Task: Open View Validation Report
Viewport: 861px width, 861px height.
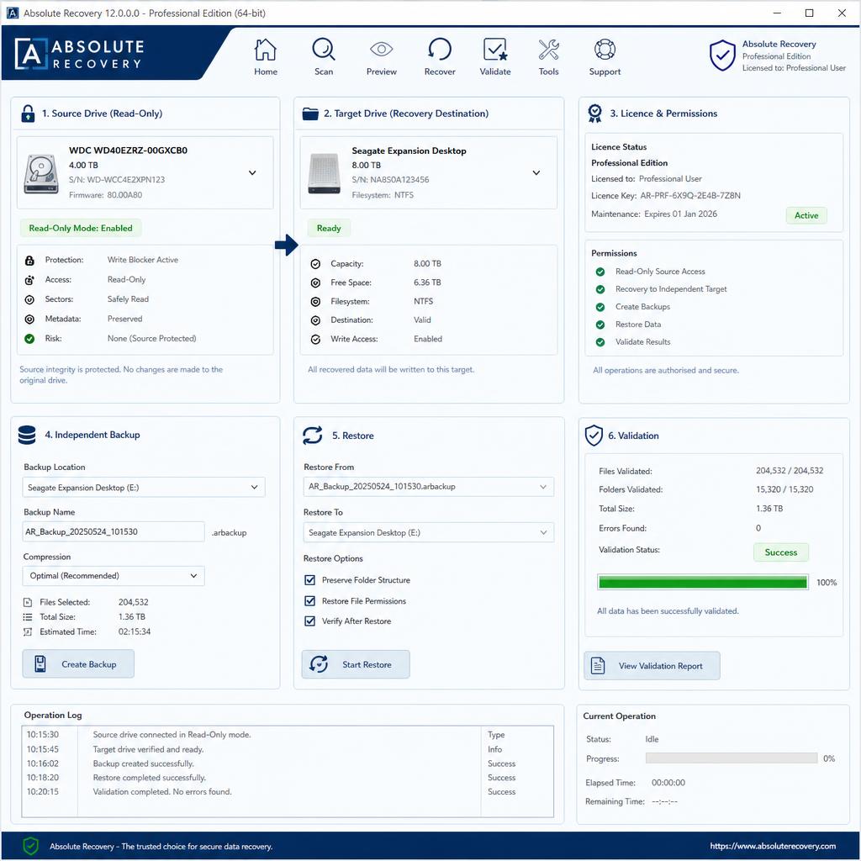Action: (x=652, y=666)
